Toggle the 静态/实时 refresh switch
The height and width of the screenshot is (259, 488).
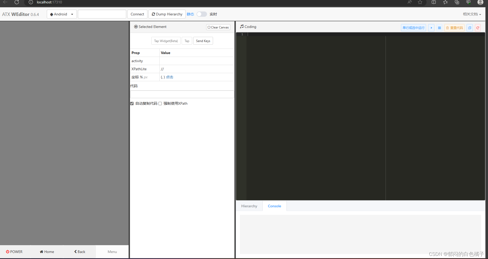(202, 14)
